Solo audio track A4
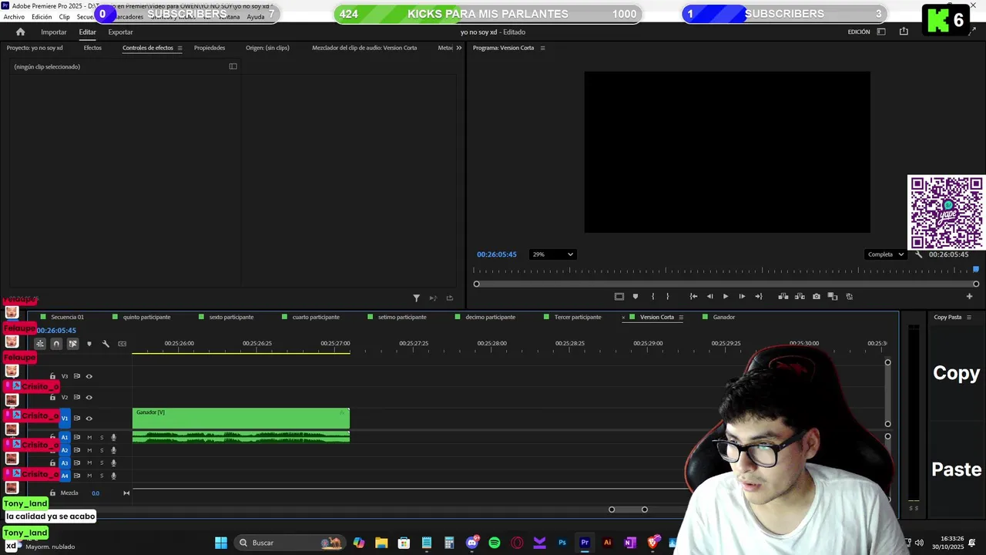The height and width of the screenshot is (555, 986). [x=102, y=476]
